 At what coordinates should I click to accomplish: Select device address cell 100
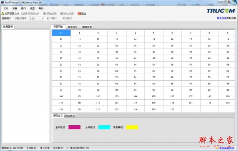[61, 96]
